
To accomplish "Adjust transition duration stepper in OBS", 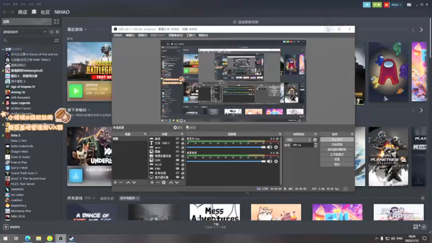I will tap(315, 145).
